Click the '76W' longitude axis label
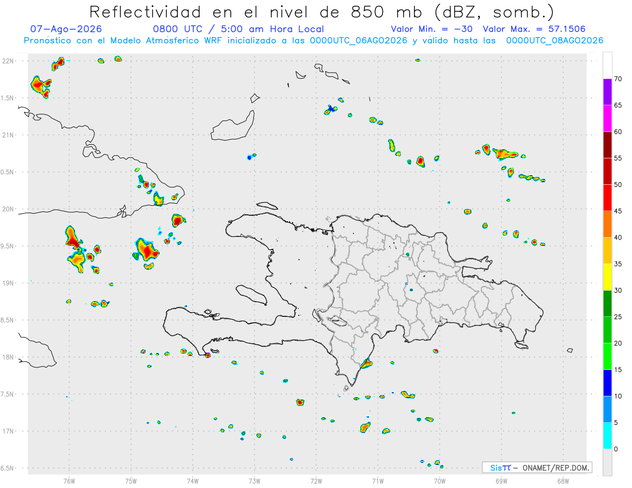Viewport: 632px width, 488px height. pos(69,481)
